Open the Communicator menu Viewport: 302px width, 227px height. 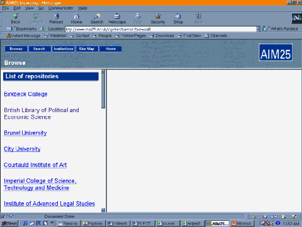(61, 8)
